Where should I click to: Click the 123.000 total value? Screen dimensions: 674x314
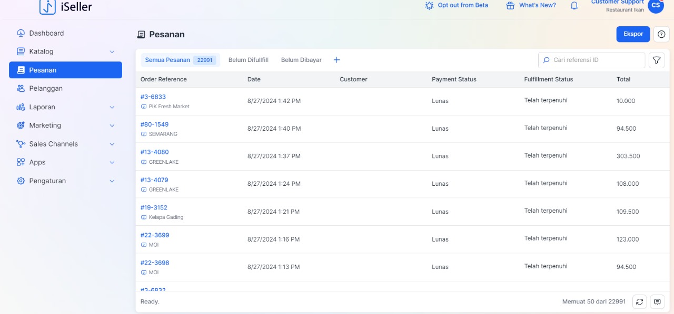click(628, 239)
